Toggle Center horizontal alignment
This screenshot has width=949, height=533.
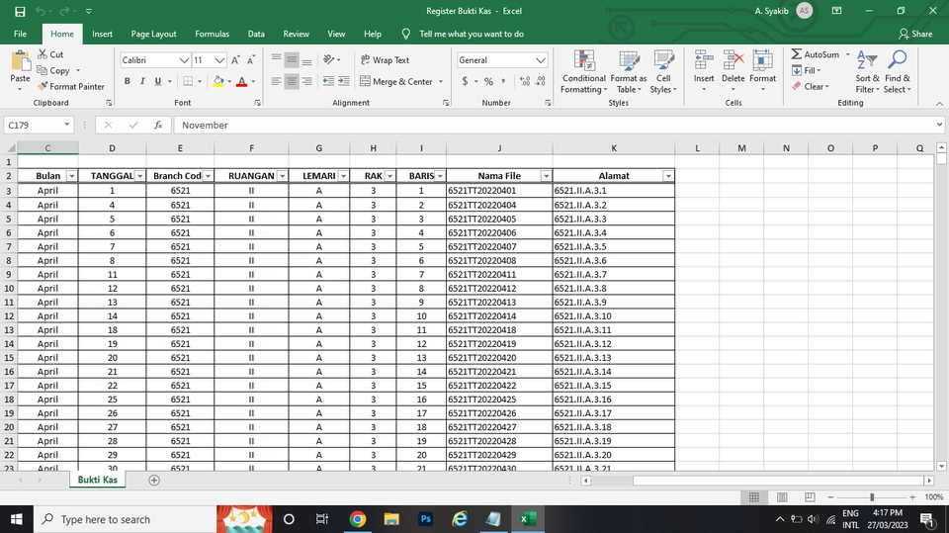(292, 81)
